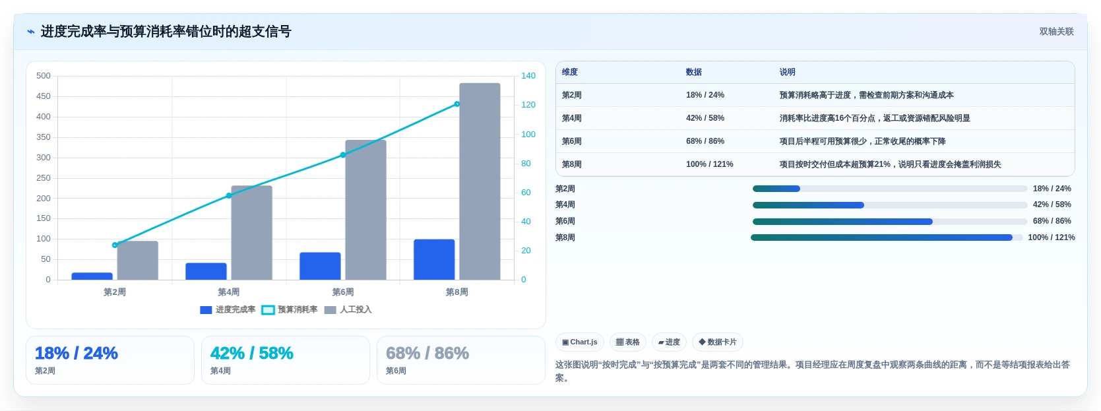The image size is (1101, 411).
Task: Click the tallest gray bar for 第8周
Action: [480, 181]
